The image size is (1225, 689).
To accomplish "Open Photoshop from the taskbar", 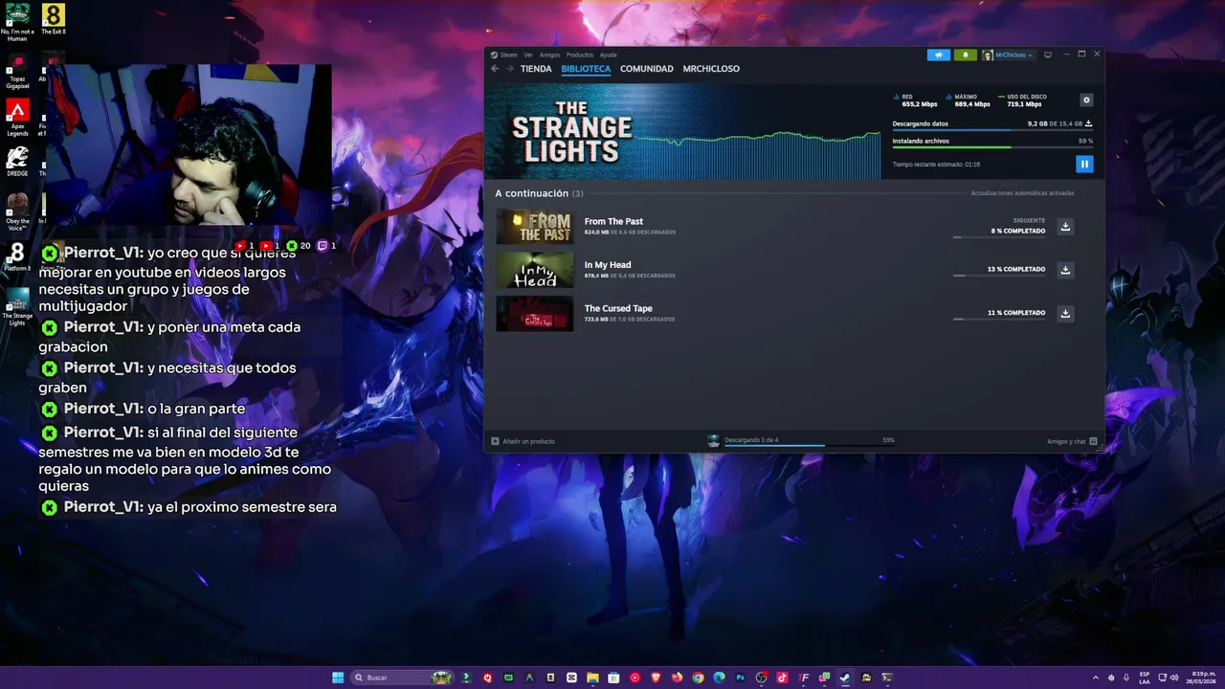I will 740,678.
